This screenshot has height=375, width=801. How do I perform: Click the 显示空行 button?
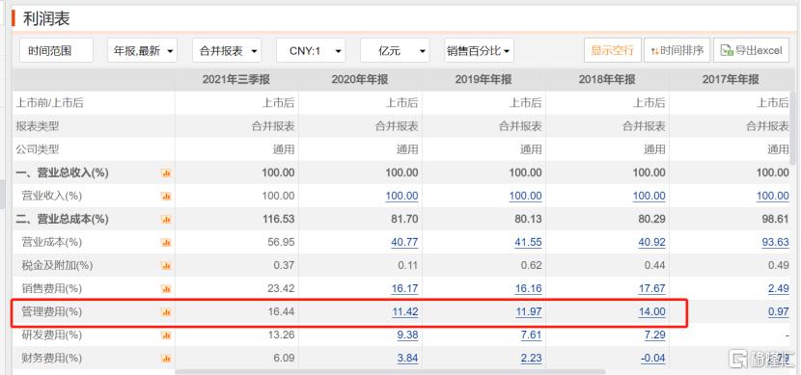tap(613, 50)
